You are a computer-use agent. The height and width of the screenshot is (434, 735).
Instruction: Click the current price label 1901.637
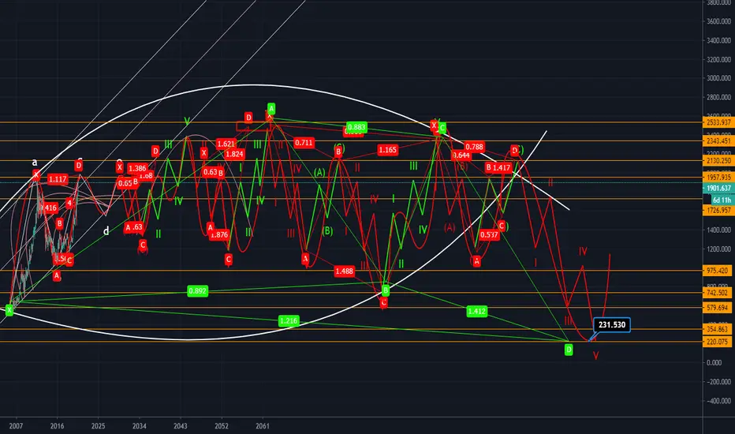coord(718,188)
